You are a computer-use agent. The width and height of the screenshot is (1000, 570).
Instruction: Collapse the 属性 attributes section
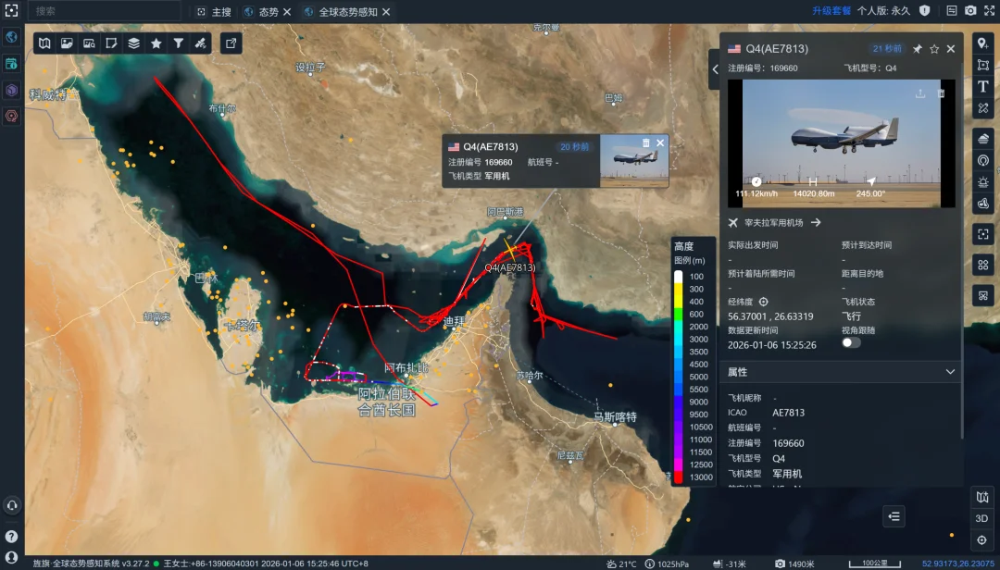pos(950,372)
